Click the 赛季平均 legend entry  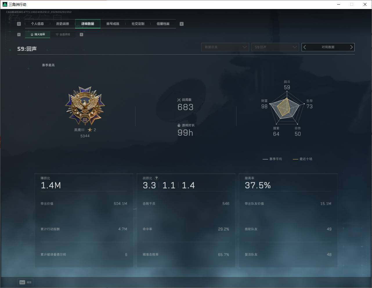click(x=272, y=159)
